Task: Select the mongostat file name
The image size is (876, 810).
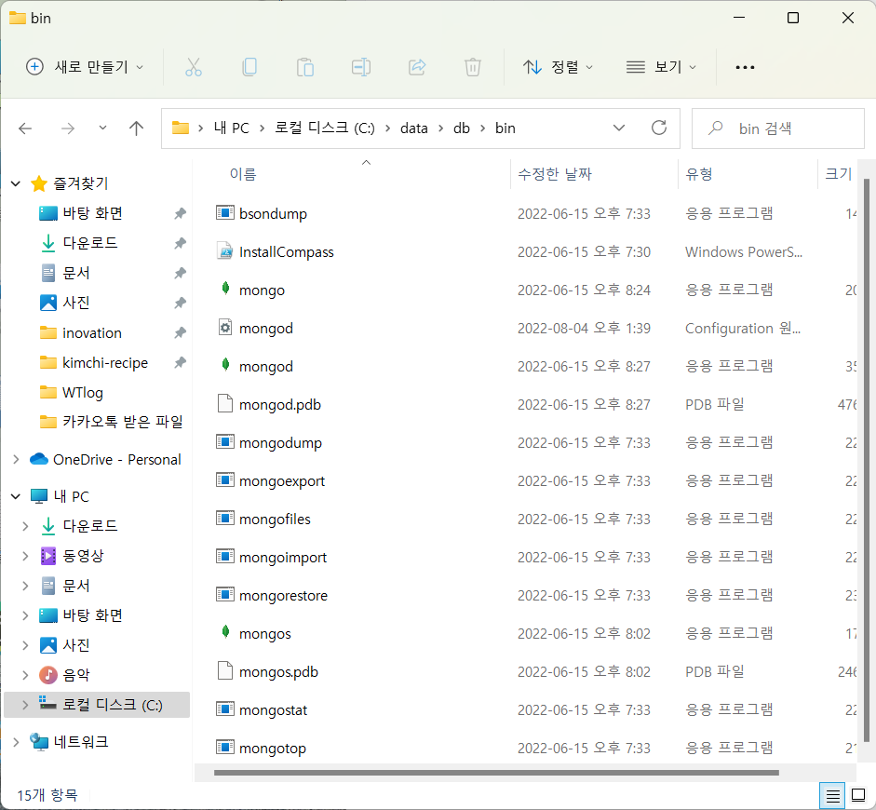Action: click(x=273, y=710)
